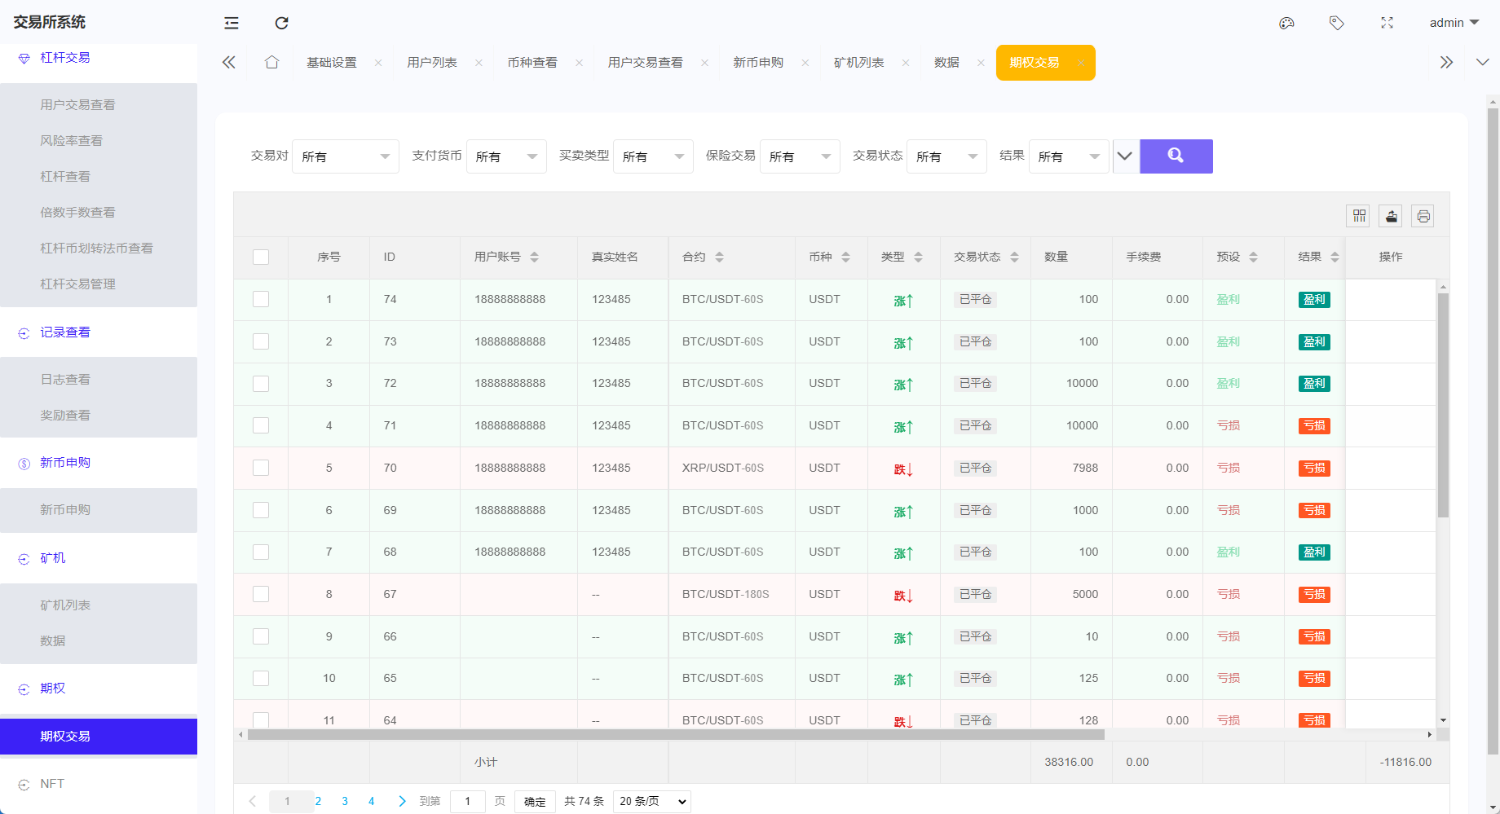Open the theme palette icon
1500x814 pixels.
pyautogui.click(x=1286, y=23)
